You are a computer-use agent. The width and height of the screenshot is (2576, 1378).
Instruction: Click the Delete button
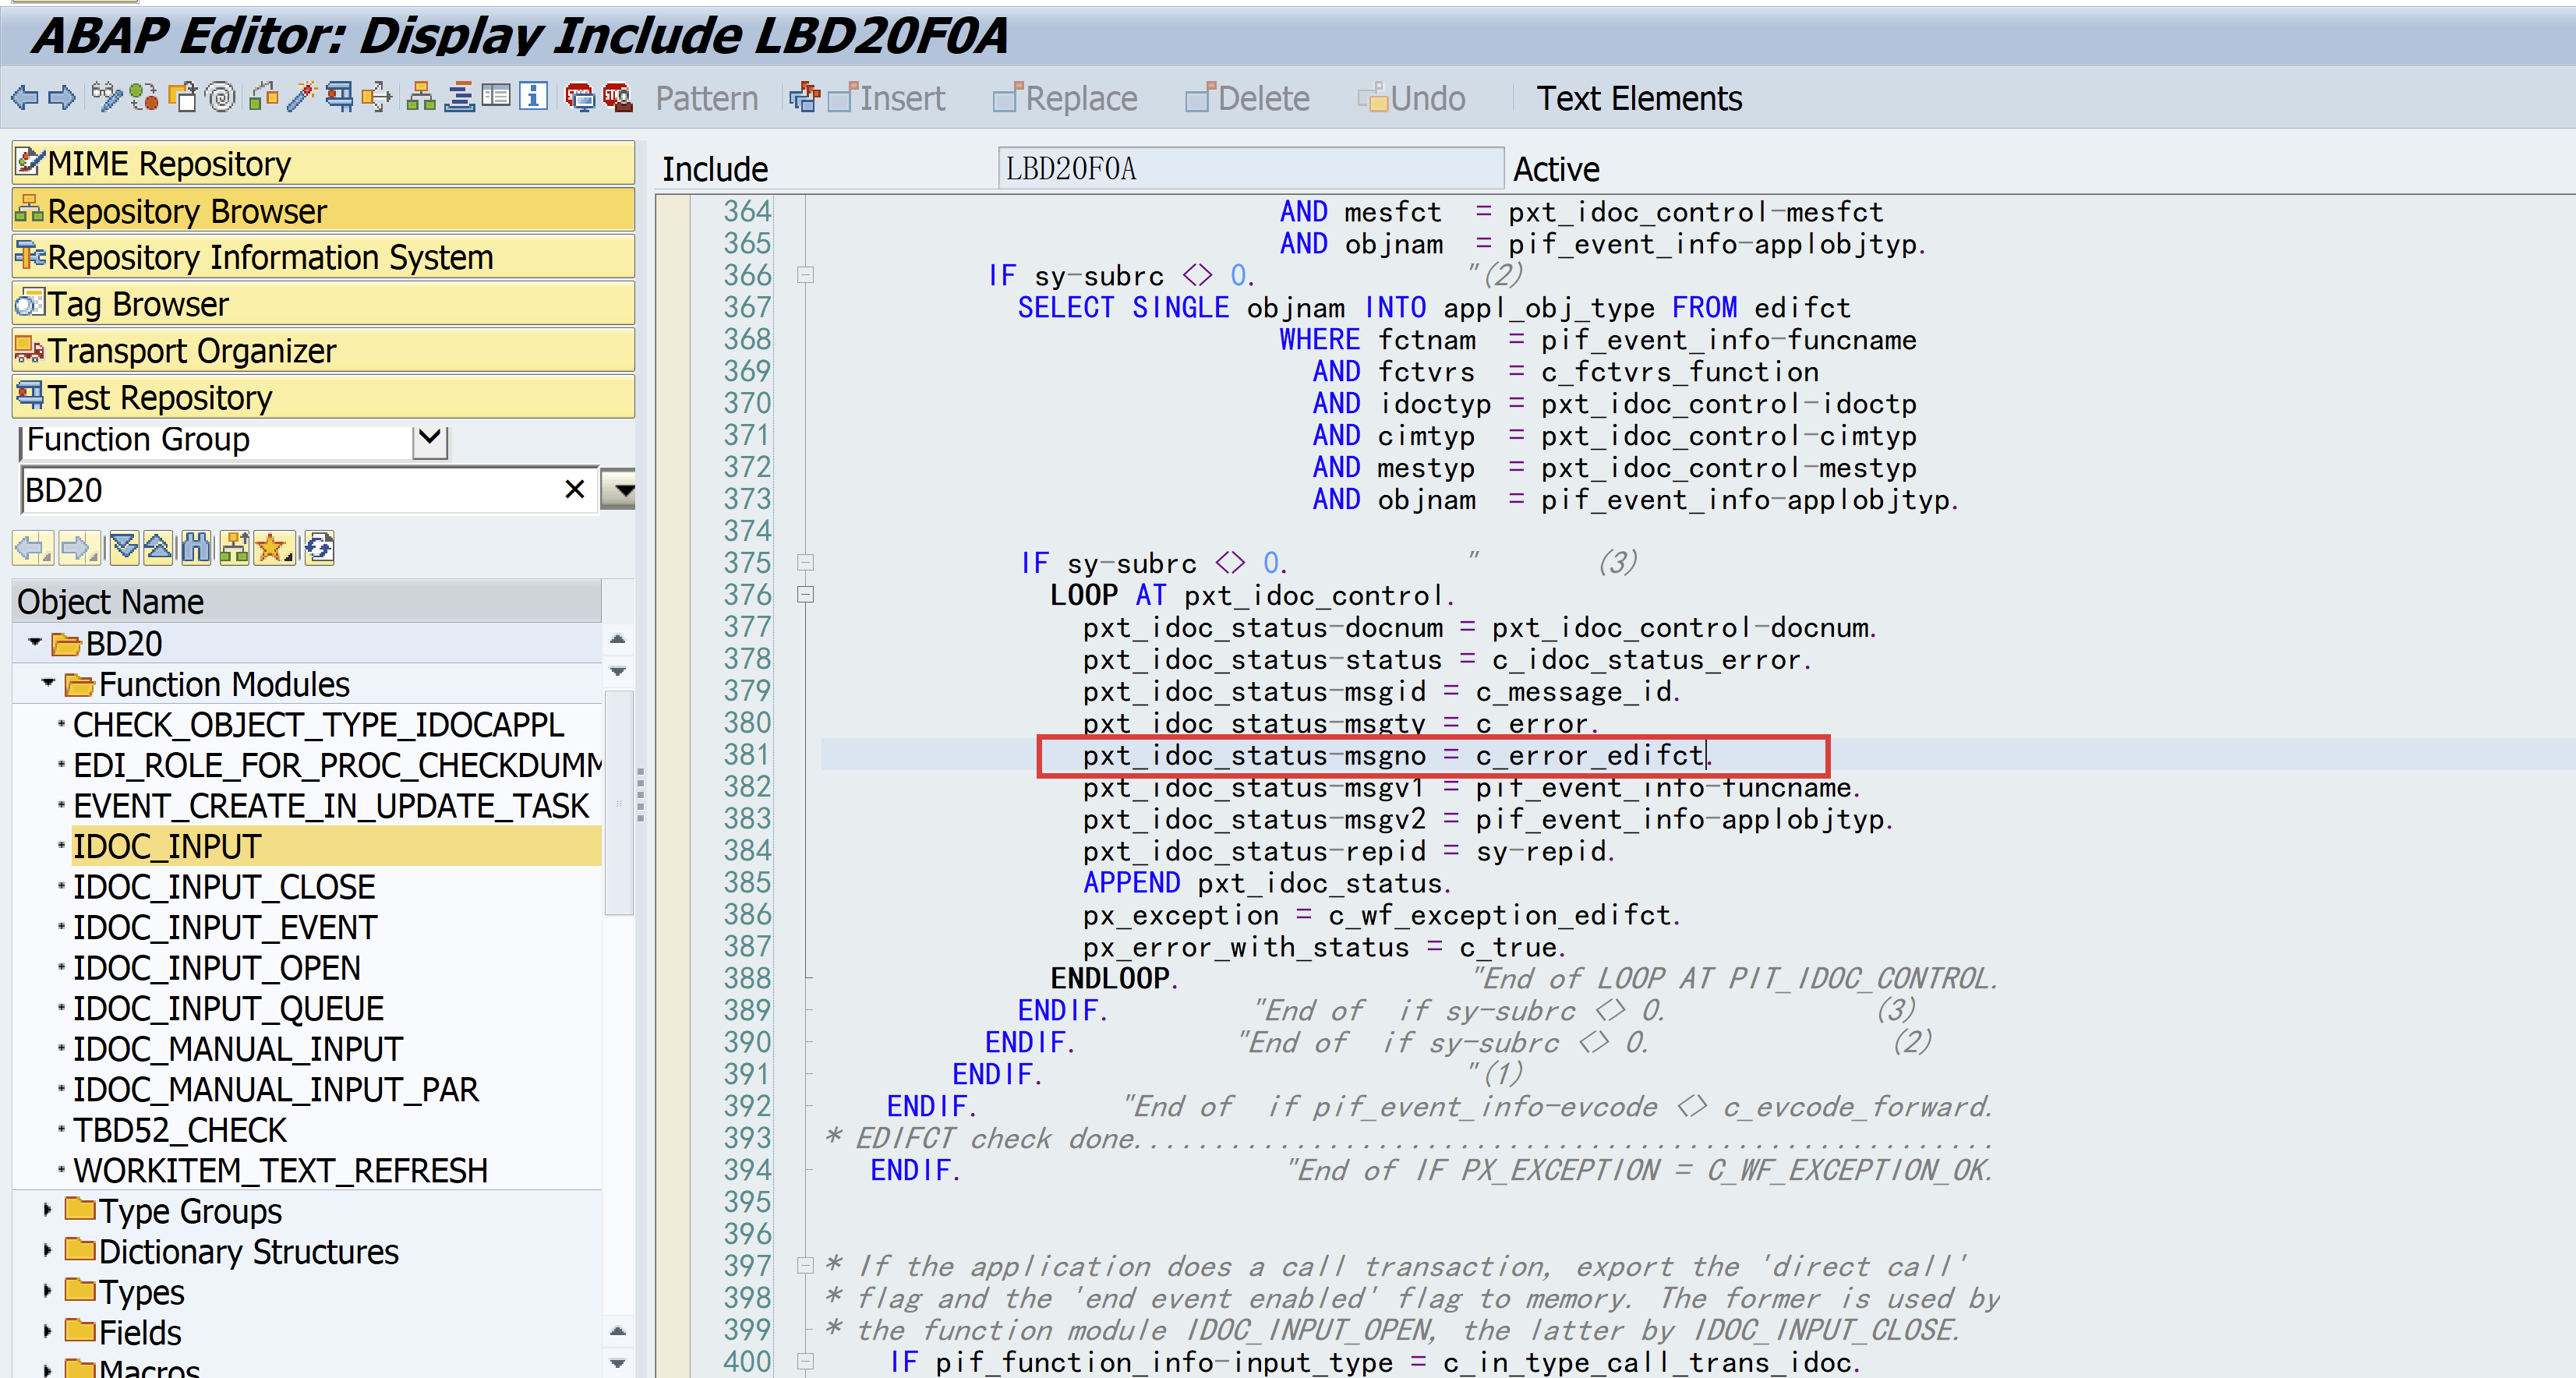[x=1247, y=98]
